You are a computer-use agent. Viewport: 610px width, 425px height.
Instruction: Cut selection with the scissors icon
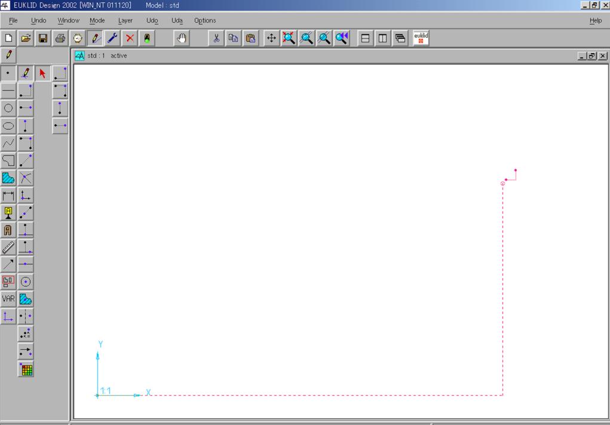(x=216, y=38)
